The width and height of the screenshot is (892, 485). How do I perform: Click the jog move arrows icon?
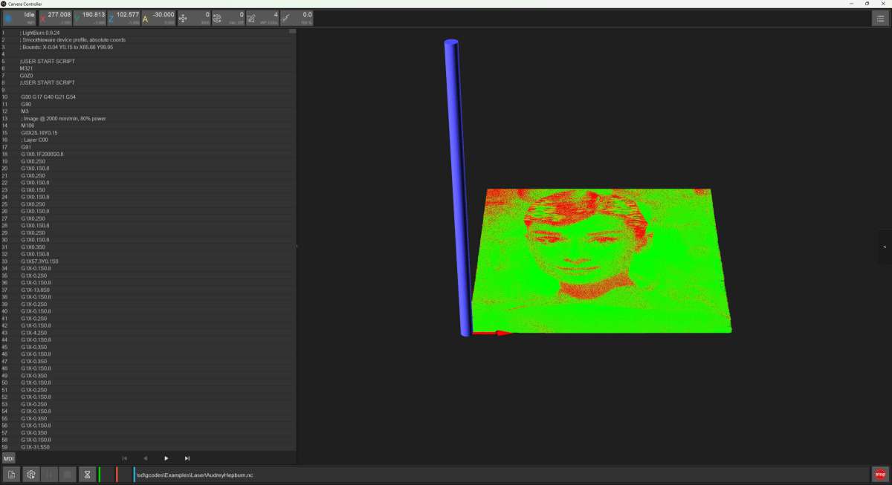184,19
